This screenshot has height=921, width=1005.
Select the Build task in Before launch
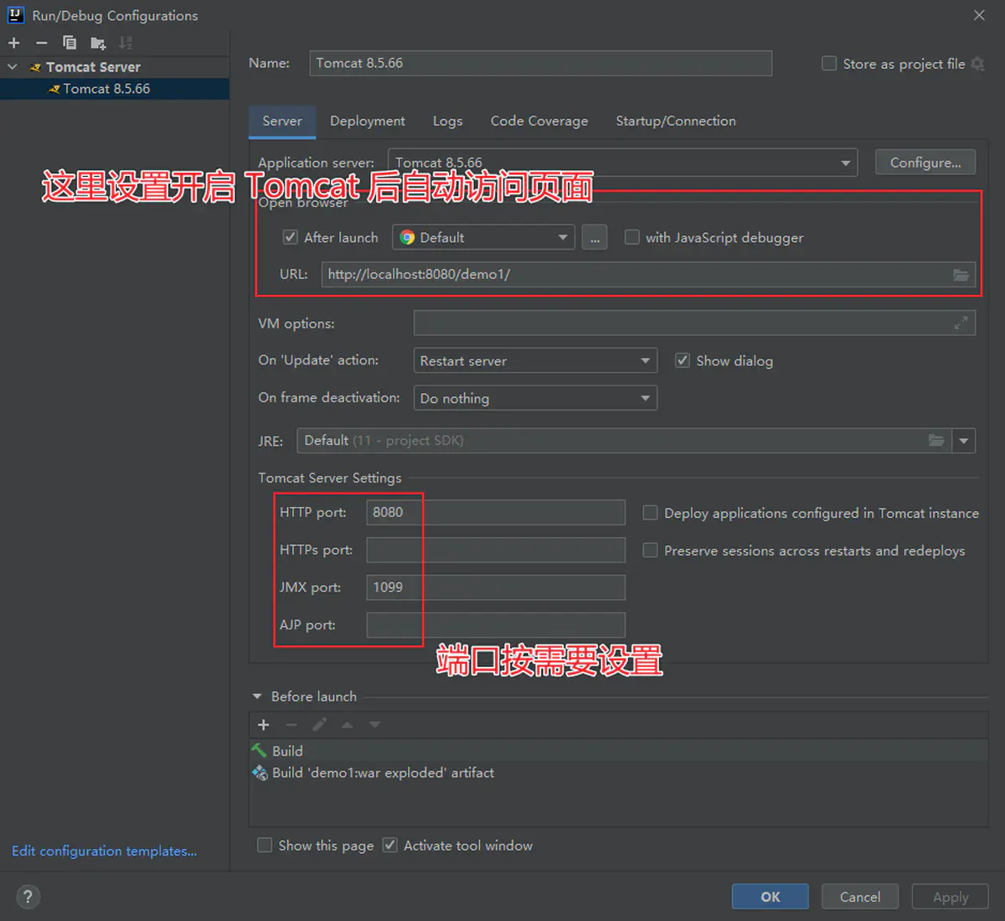[618, 751]
